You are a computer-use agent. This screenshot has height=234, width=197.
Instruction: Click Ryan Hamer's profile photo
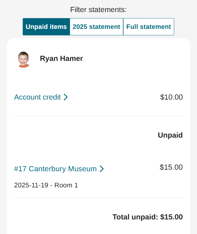(x=23, y=59)
